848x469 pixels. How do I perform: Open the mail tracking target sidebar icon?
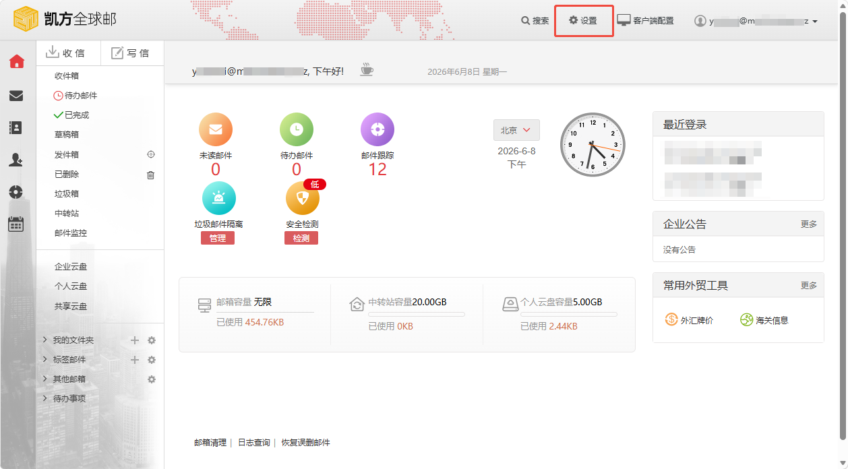16,192
